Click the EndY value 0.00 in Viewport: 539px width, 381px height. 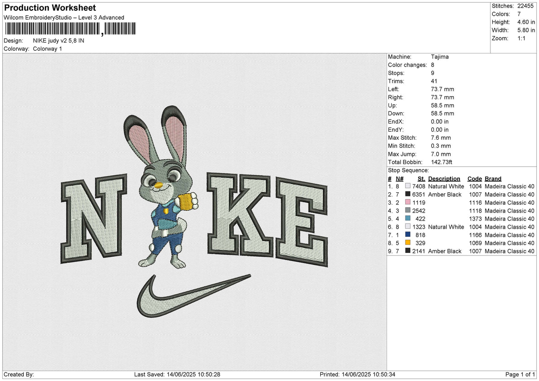tap(440, 129)
